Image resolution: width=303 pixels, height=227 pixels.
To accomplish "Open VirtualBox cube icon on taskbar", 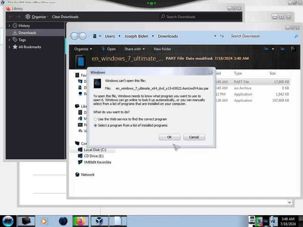I will pos(99,221).
